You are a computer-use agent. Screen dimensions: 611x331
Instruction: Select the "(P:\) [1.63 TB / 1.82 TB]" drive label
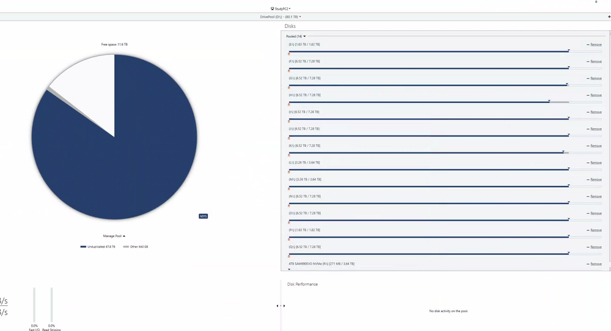(x=304, y=230)
